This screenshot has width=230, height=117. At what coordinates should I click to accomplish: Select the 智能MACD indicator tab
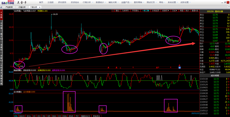(86, 116)
